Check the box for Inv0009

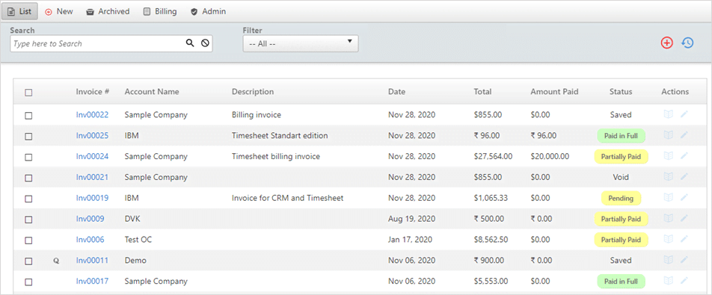28,220
